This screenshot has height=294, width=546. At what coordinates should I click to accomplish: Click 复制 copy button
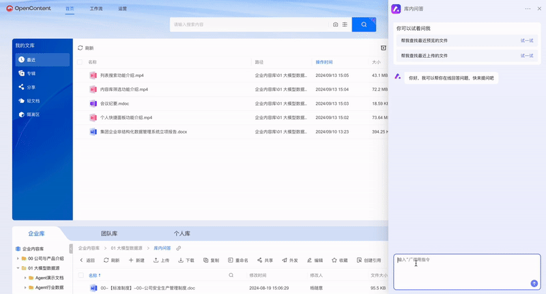pos(211,261)
